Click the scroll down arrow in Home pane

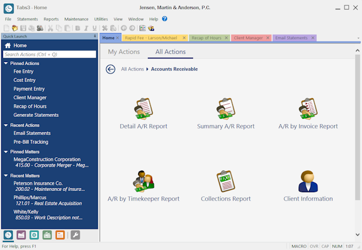click(357, 235)
